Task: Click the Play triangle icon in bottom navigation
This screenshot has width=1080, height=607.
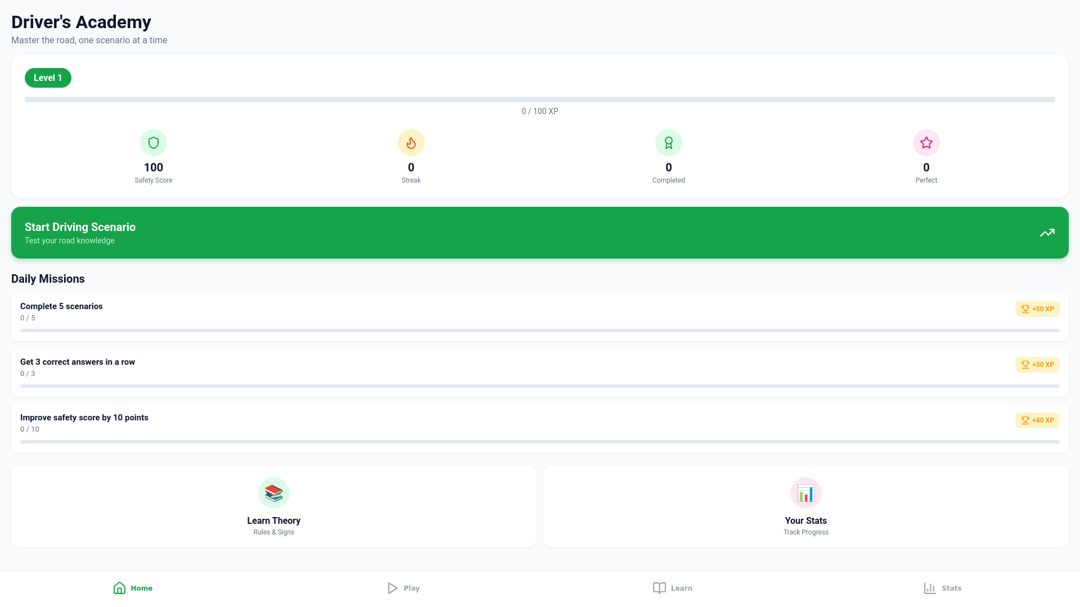Action: (x=393, y=588)
